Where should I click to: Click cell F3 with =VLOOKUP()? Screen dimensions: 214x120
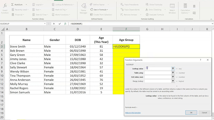126,47
